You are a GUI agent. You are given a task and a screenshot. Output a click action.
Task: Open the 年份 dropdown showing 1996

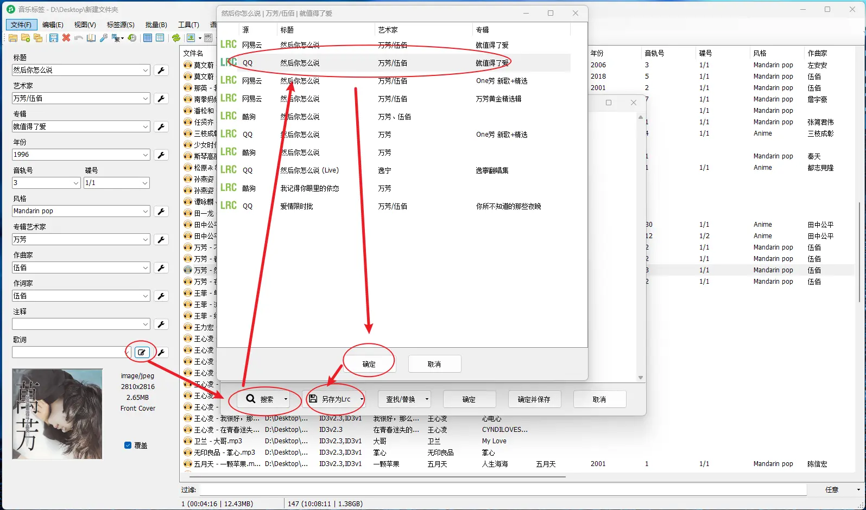click(146, 155)
